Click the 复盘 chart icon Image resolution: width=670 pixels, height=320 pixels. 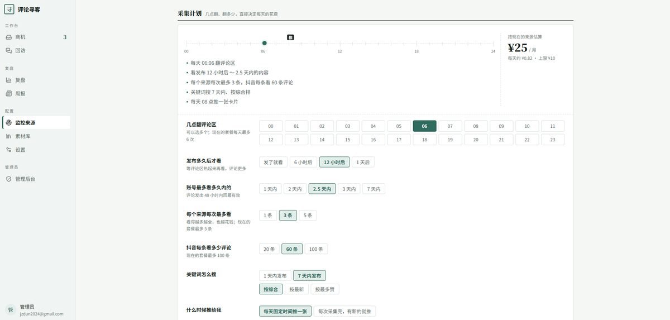[8, 80]
